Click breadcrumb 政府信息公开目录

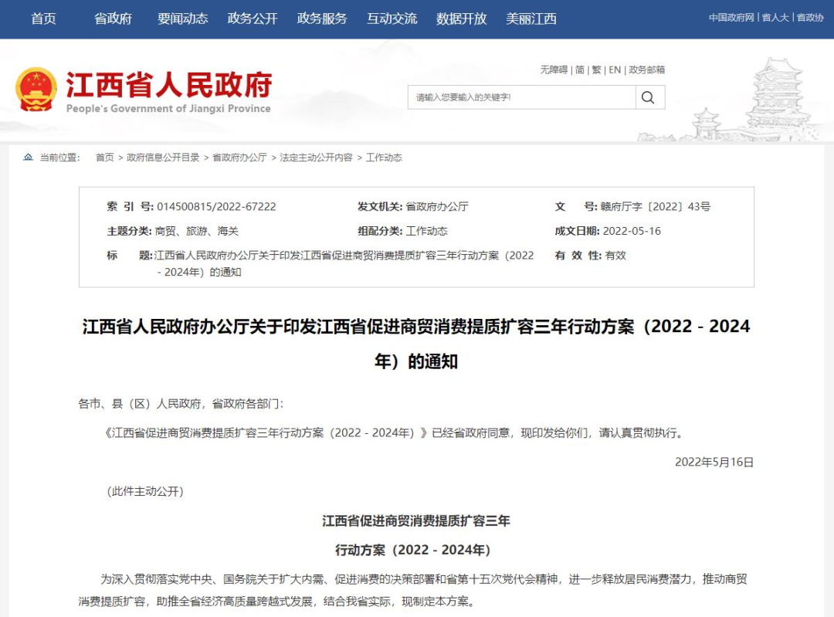[x=163, y=158]
